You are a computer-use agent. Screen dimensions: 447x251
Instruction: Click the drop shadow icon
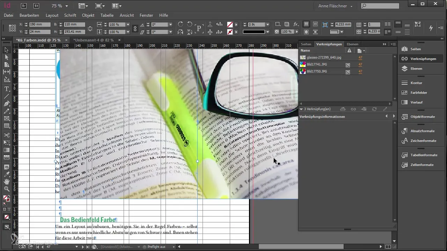click(x=287, y=24)
